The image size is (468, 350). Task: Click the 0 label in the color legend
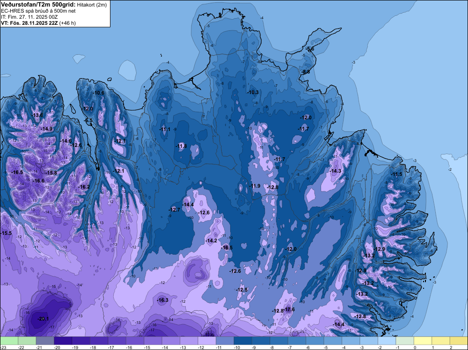tap(415, 347)
